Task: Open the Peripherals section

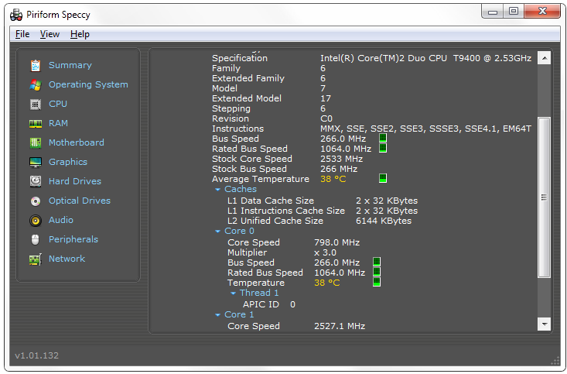Action: [73, 240]
